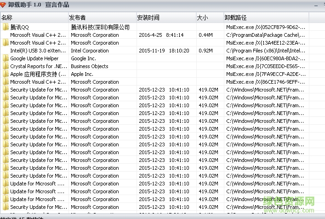Click the first Update for Microsoft folder icon
The width and height of the screenshot is (325, 219).
[x=6, y=184]
